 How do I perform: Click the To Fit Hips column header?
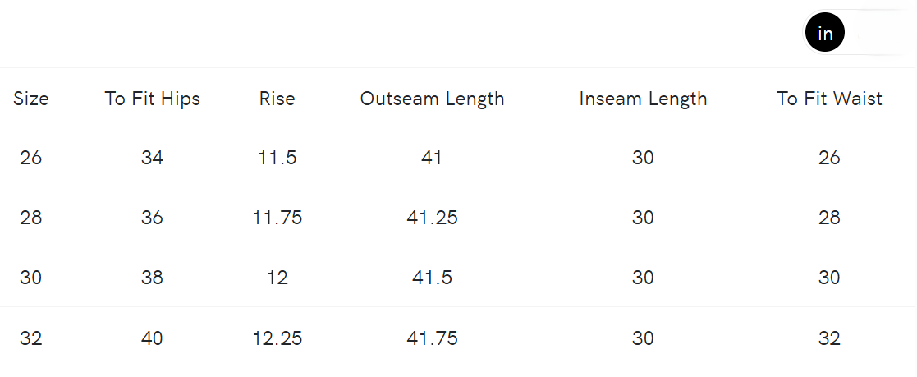(153, 99)
